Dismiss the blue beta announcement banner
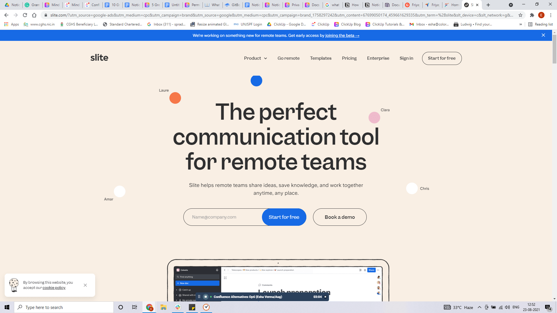557x313 pixels. pos(543,35)
